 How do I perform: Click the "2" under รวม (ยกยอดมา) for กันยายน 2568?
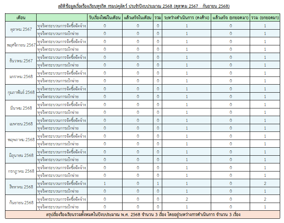click(265, 199)
